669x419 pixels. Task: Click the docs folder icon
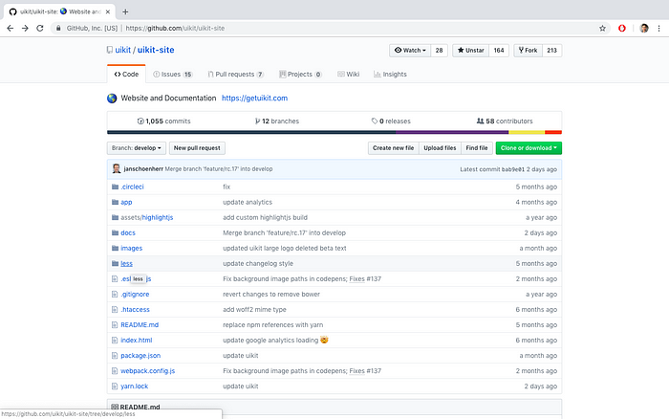pos(115,232)
